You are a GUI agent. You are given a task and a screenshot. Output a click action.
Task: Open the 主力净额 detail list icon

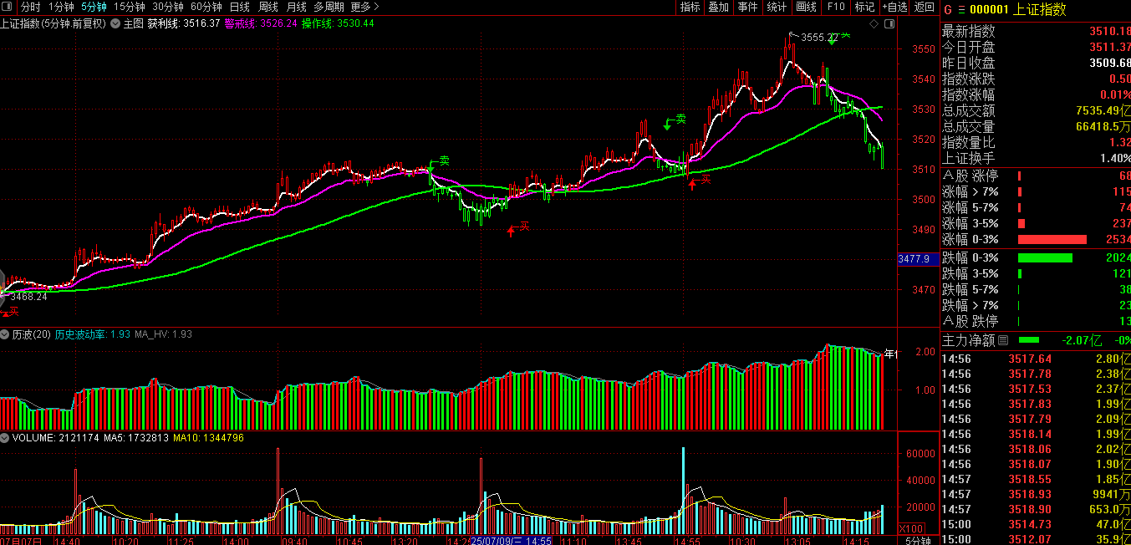[x=1004, y=340]
